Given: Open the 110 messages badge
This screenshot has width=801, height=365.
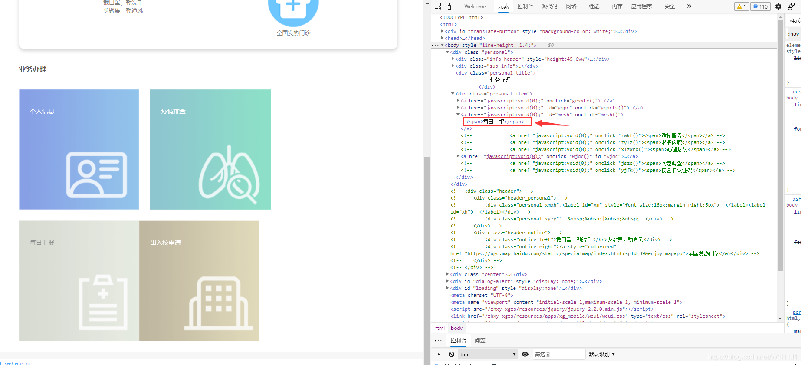Looking at the screenshot, I should click(761, 7).
